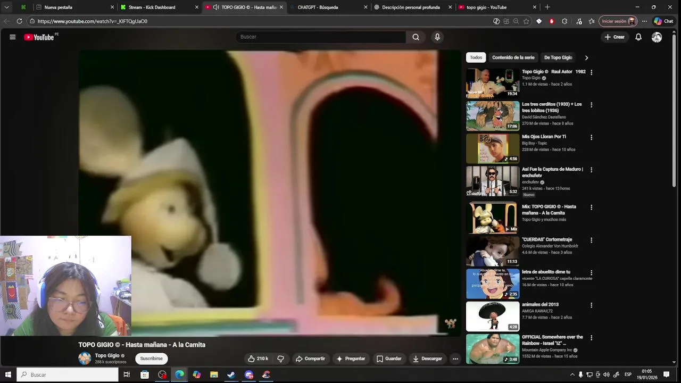The image size is (681, 383).
Task: Go to the YouTube home logo
Action: coord(40,37)
